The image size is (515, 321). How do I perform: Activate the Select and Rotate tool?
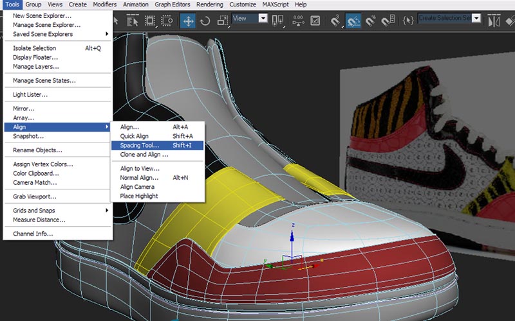pos(205,21)
